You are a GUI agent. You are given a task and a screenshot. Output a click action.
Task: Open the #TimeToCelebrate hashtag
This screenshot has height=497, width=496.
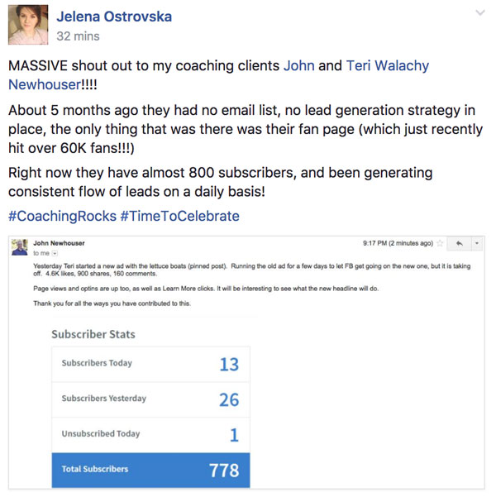pos(179,216)
